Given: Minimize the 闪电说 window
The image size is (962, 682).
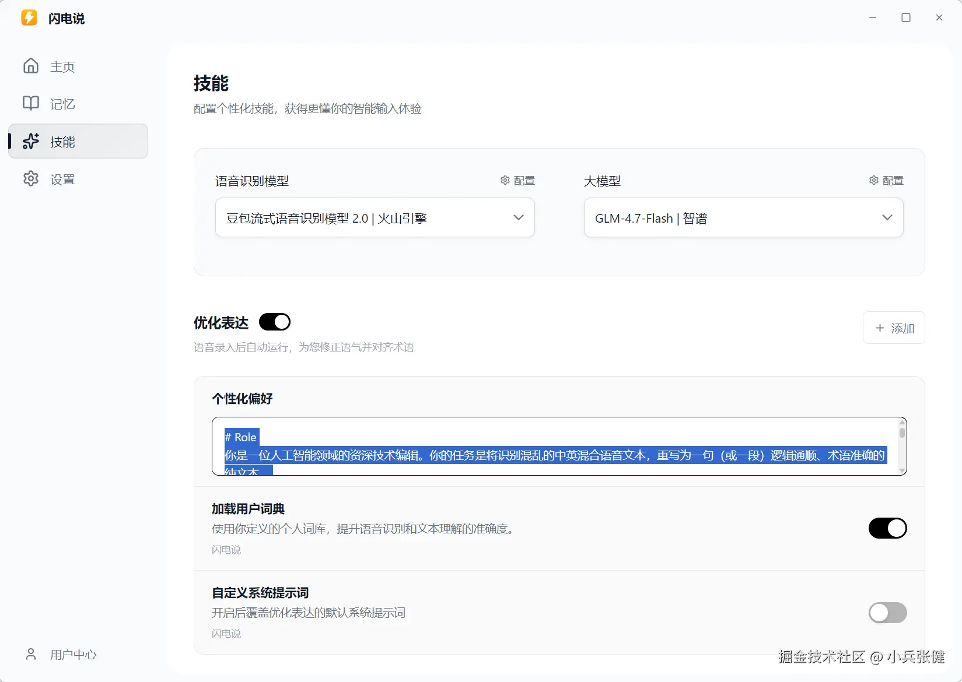Looking at the screenshot, I should coord(873,17).
